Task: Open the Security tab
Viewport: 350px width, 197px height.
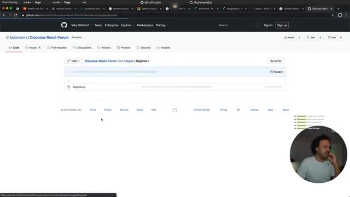Action: [143, 48]
